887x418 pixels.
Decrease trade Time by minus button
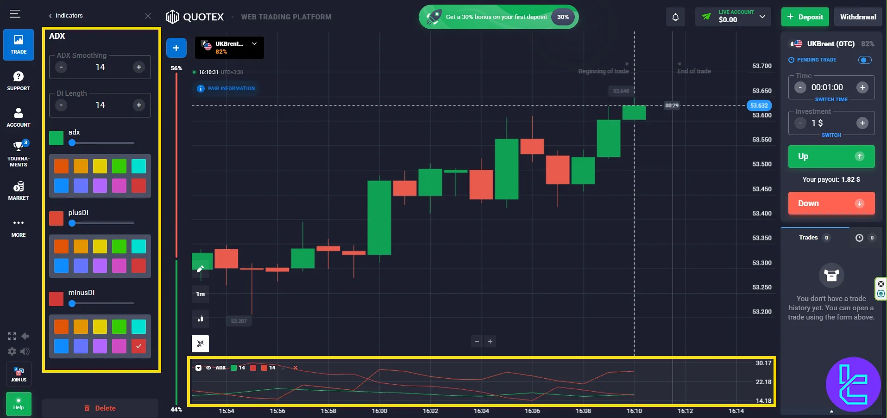[x=800, y=87]
